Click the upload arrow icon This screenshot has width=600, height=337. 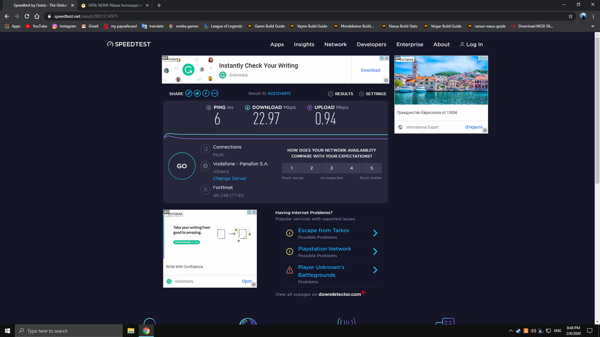(309, 108)
